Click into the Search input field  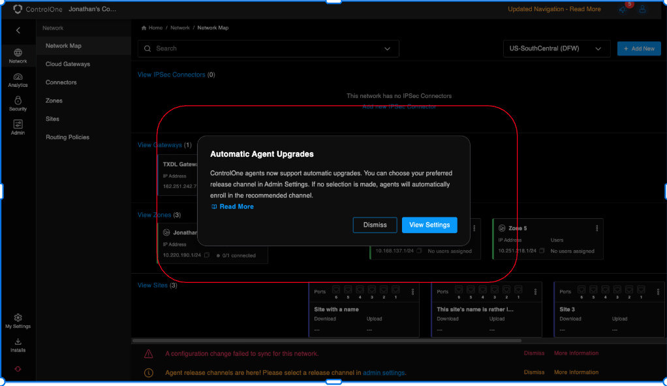261,48
